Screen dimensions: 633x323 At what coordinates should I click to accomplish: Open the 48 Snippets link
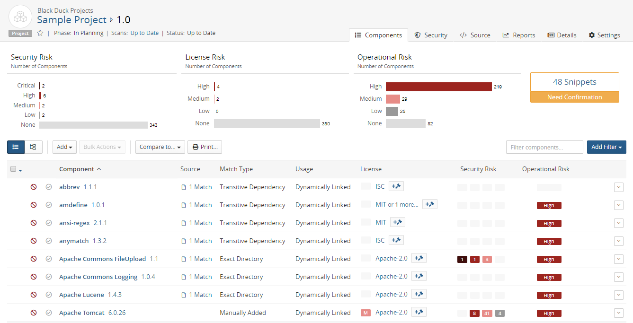[574, 82]
